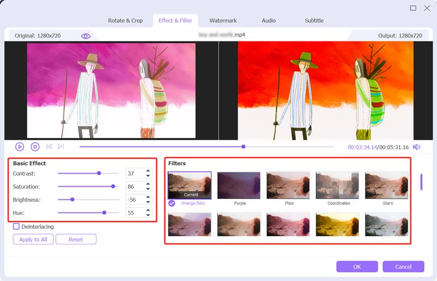
Task: Open the Rotate & Crop tab
Action: point(126,21)
